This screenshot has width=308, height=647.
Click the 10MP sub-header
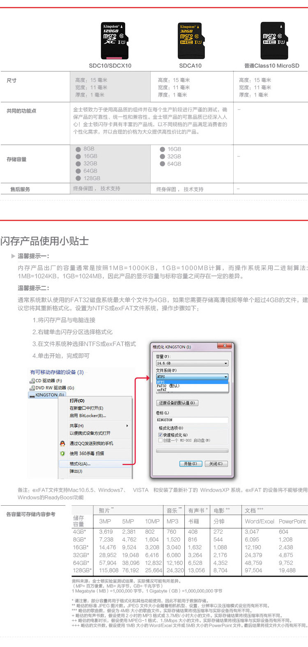152,521
